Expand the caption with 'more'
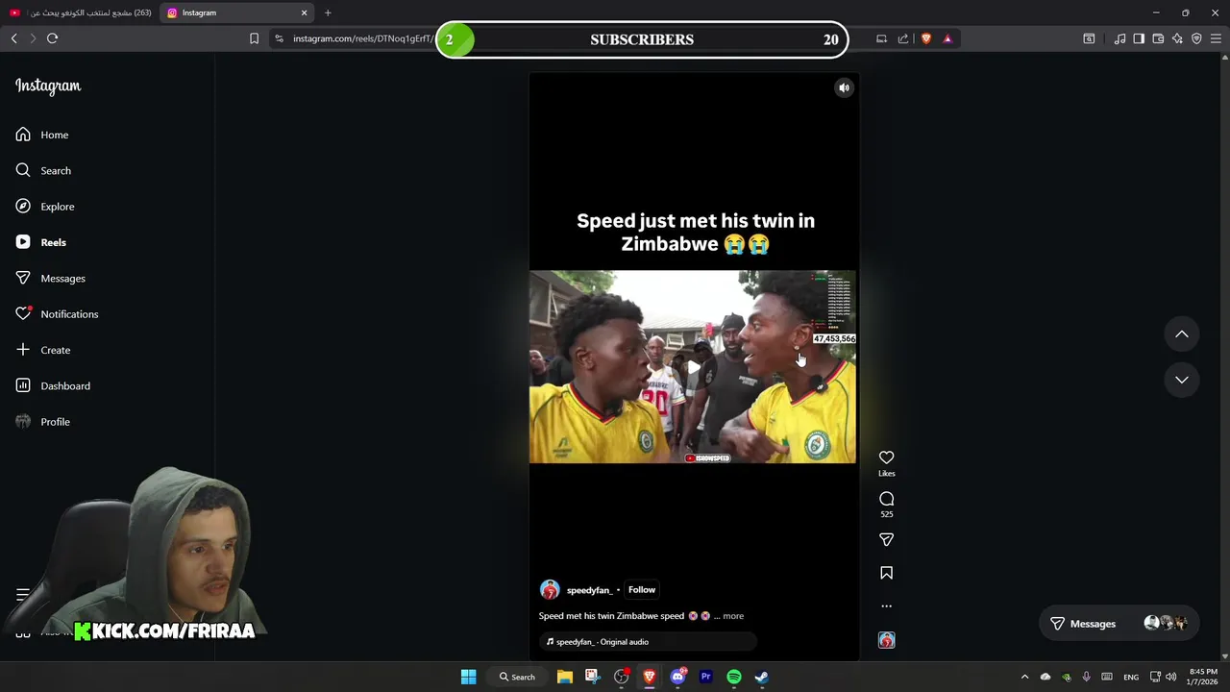The height and width of the screenshot is (692, 1230). pos(733,616)
